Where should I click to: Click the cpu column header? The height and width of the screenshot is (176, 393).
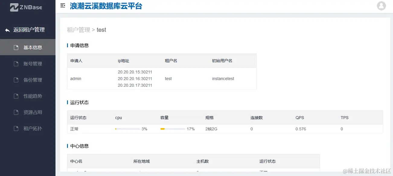pos(119,118)
